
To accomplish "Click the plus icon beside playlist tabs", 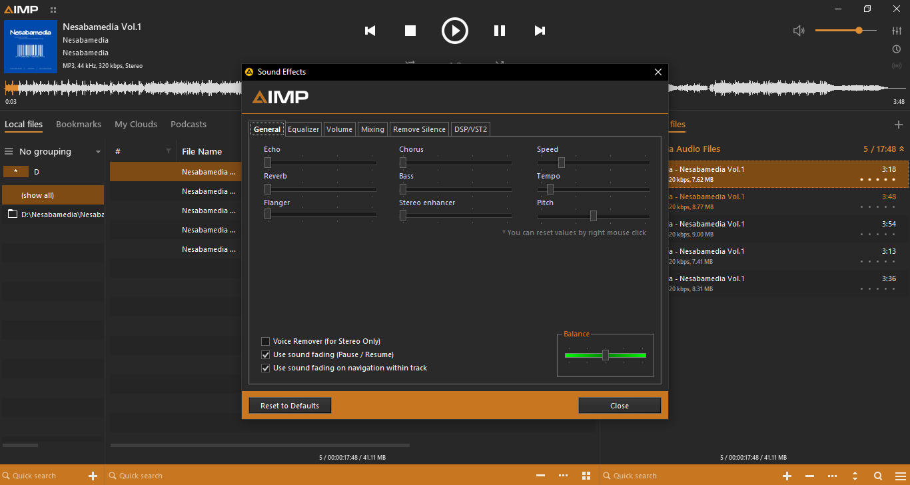I will click(x=898, y=125).
